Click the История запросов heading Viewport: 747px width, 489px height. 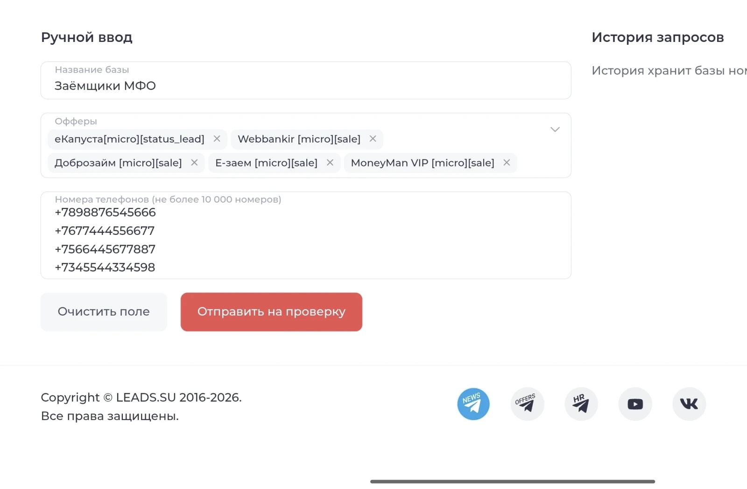pyautogui.click(x=657, y=37)
